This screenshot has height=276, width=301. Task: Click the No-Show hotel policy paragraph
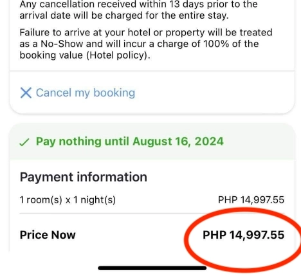click(x=146, y=44)
